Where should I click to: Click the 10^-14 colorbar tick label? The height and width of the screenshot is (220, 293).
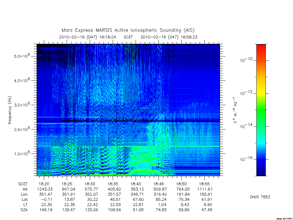point(246,126)
